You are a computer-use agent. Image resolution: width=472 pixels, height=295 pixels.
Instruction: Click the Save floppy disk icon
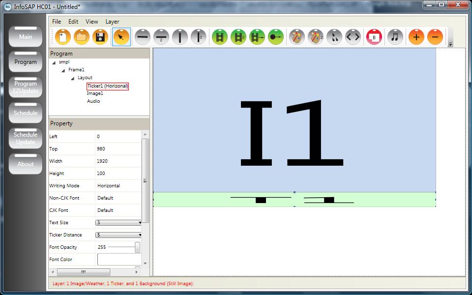(100, 37)
